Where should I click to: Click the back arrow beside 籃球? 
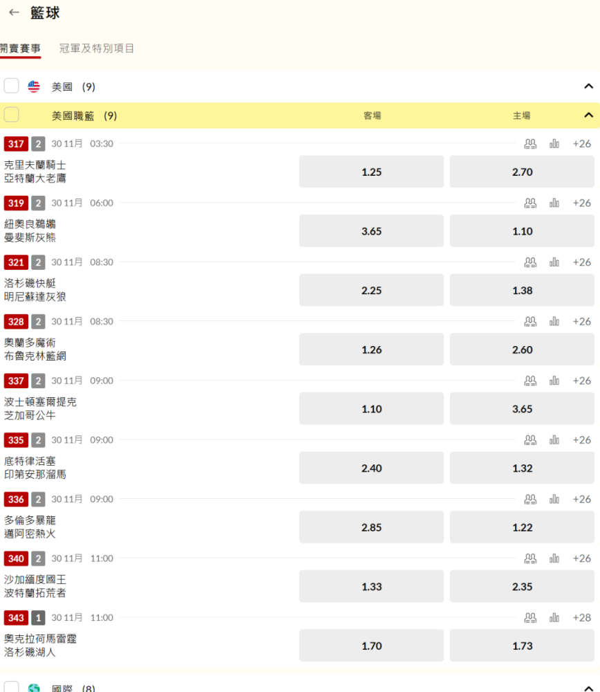(14, 12)
